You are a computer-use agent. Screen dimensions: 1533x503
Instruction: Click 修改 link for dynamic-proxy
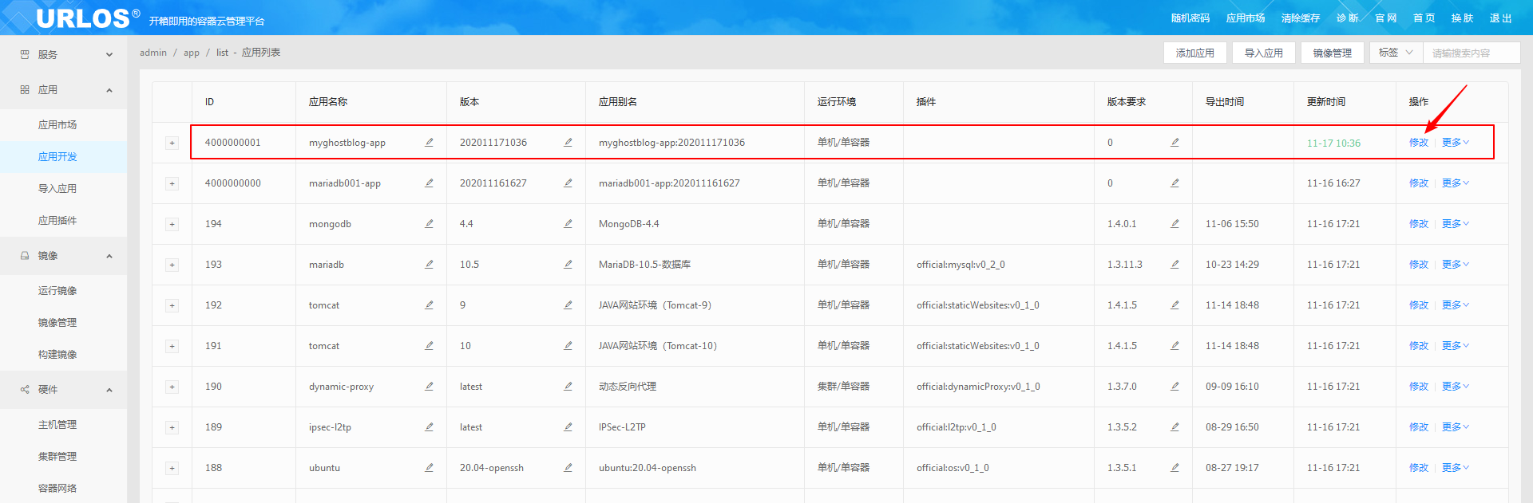coord(1419,387)
